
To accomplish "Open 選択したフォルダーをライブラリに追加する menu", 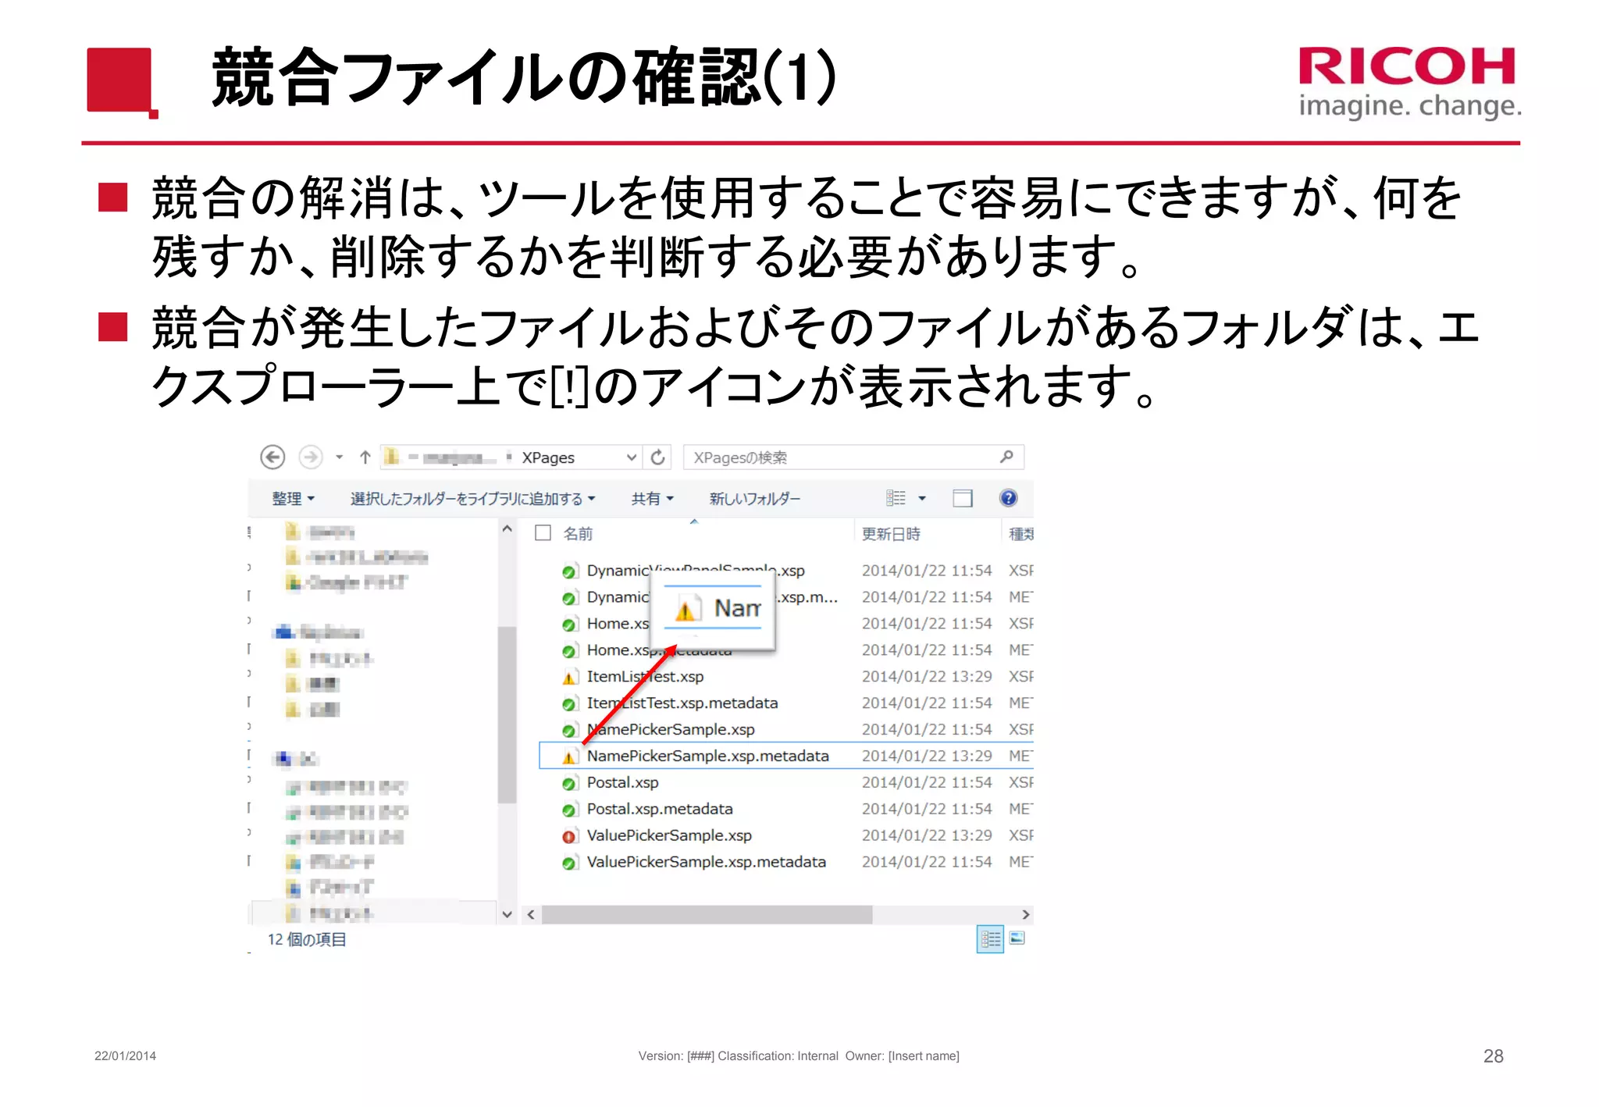I will tap(472, 499).
